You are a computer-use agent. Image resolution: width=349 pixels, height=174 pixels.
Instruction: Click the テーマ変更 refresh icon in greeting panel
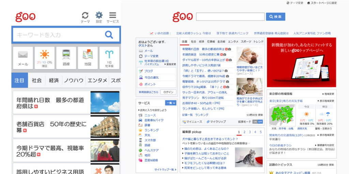tap(141, 56)
